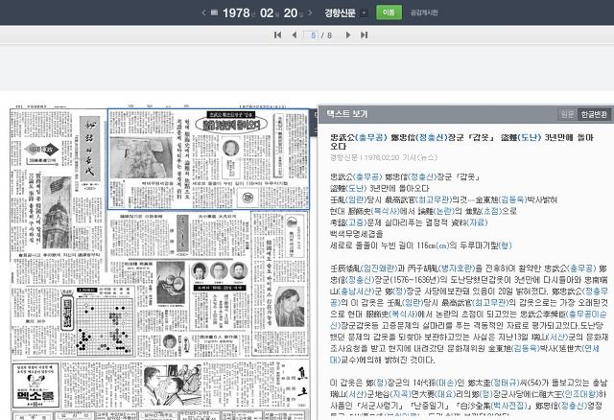This screenshot has width=614, height=420.
Task: Click the 텍스트 보기 panel heading
Action: (x=347, y=114)
